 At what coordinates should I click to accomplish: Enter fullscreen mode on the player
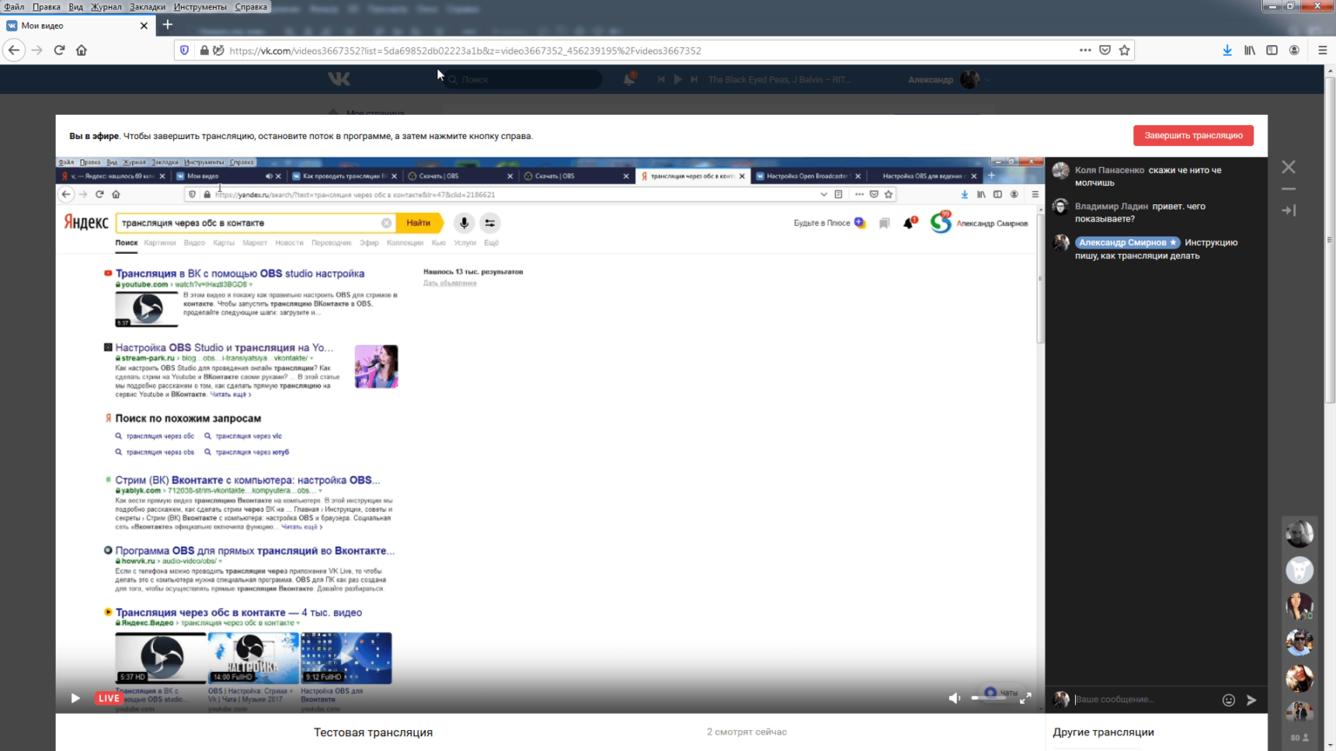1025,698
